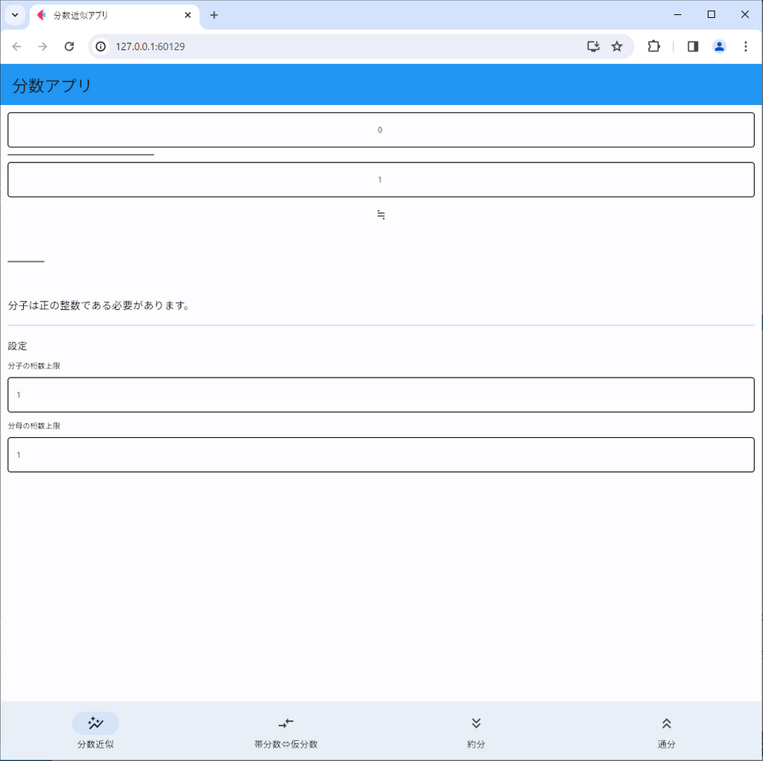Focus the 分子の桁数上限 input field
Screen dimensions: 763x761
click(x=381, y=395)
